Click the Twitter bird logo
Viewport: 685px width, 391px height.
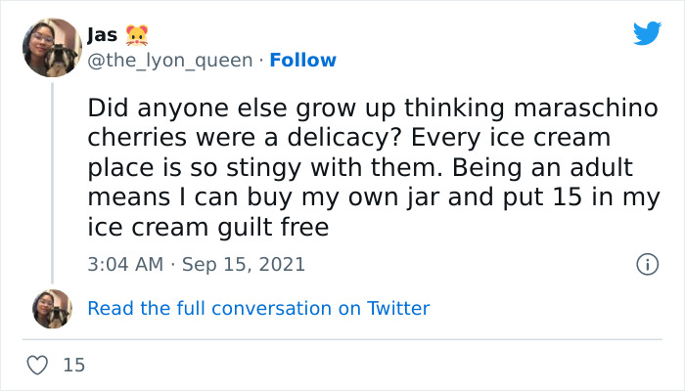pos(647,33)
